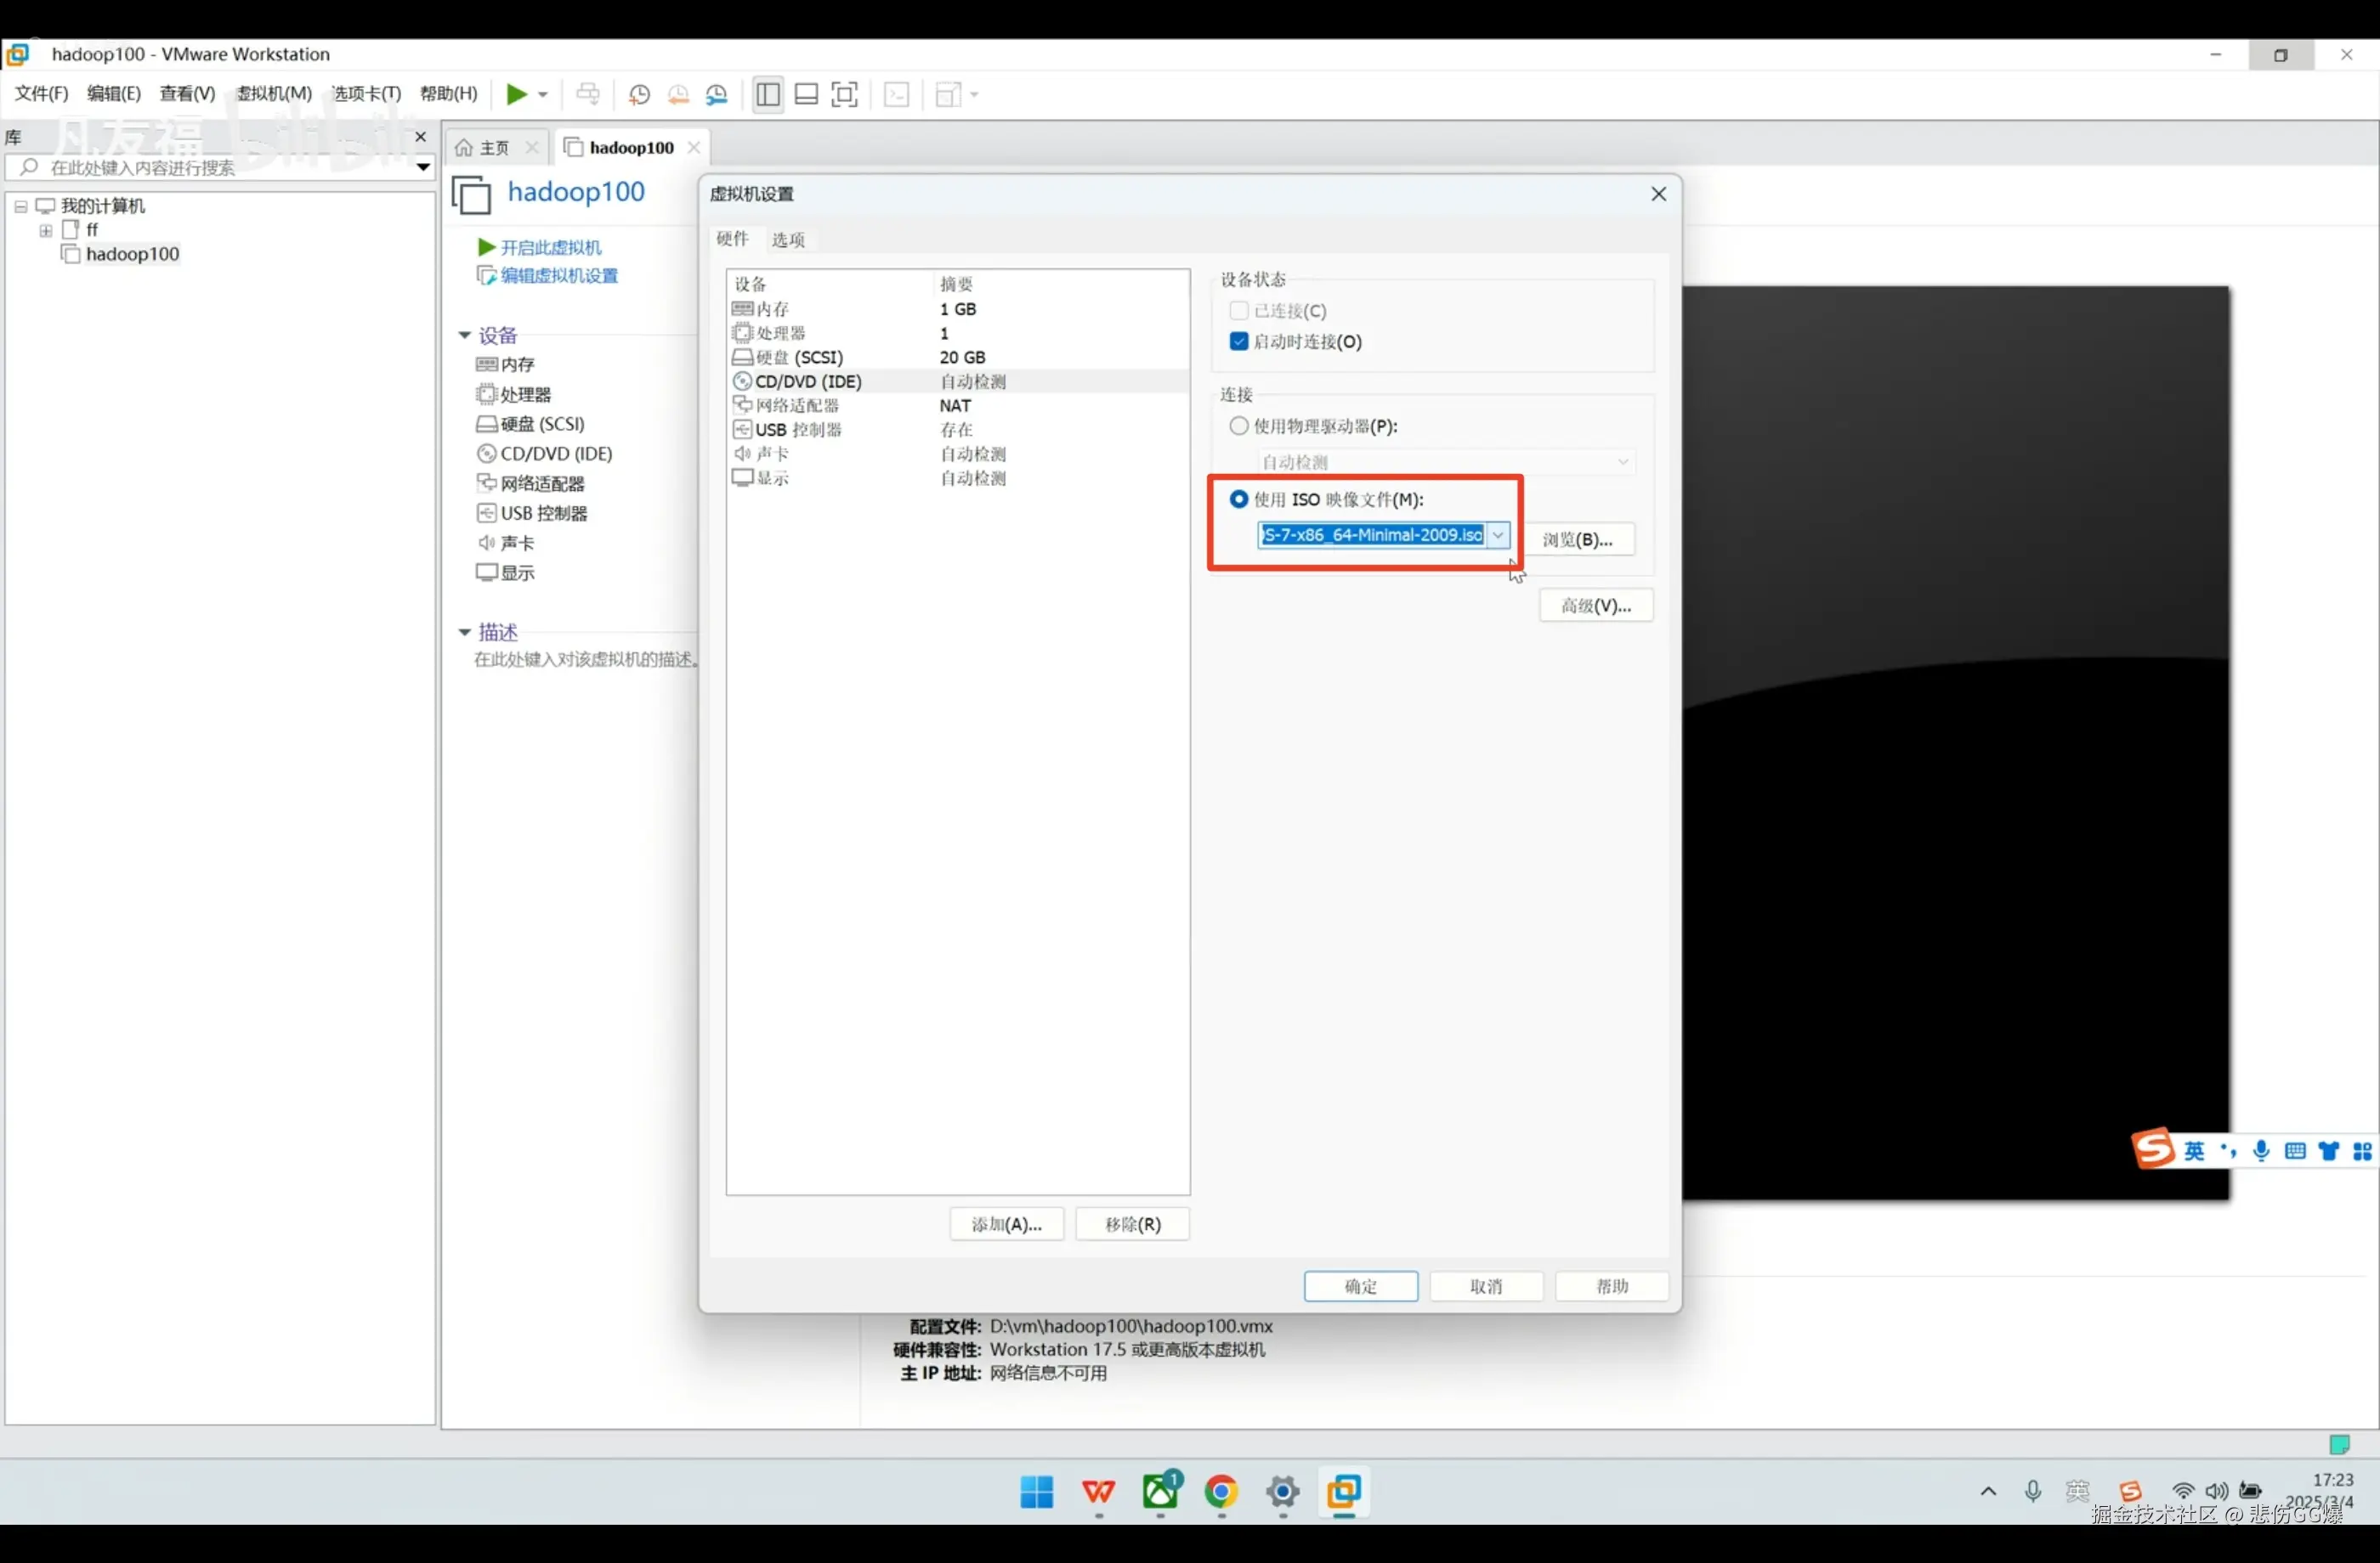Select CD/DVD (IDE) in the device list
Viewport: 2380px width, 1563px height.
click(x=808, y=381)
